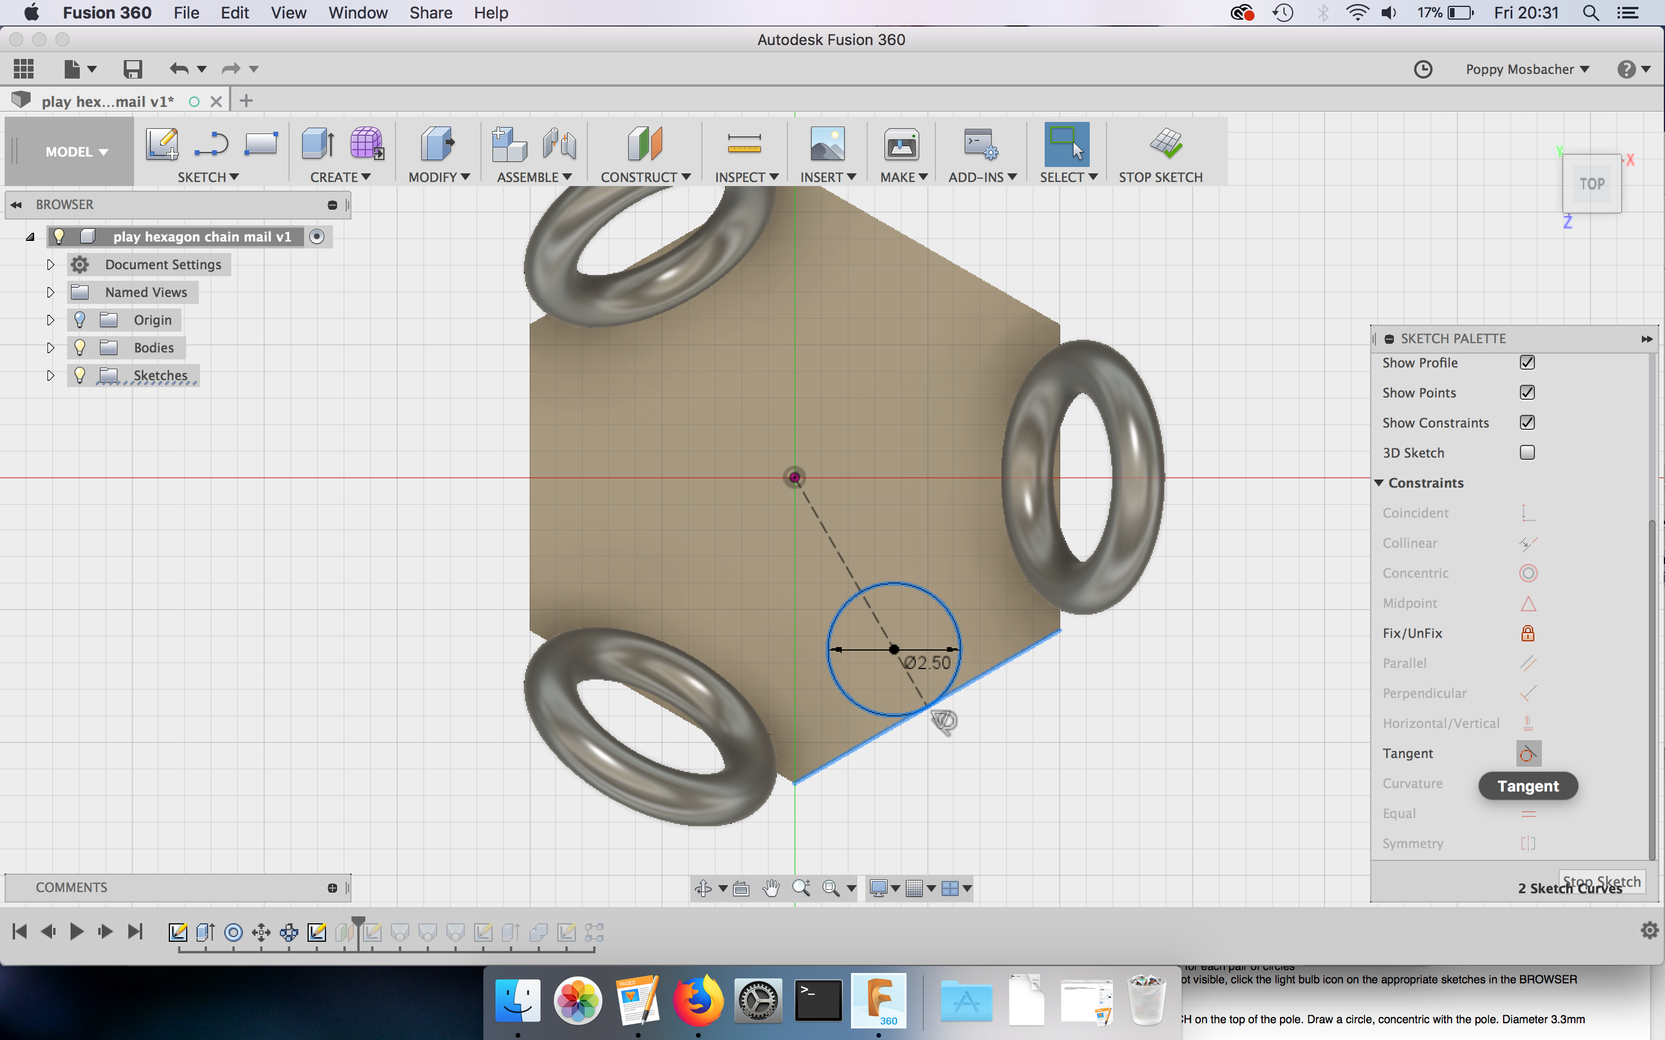Toggle Show Profile checkbox
The width and height of the screenshot is (1665, 1040).
(x=1527, y=362)
